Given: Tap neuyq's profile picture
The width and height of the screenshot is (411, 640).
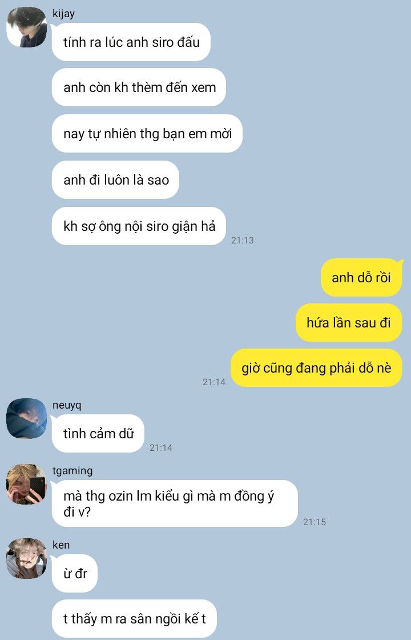Looking at the screenshot, I should pos(26,419).
